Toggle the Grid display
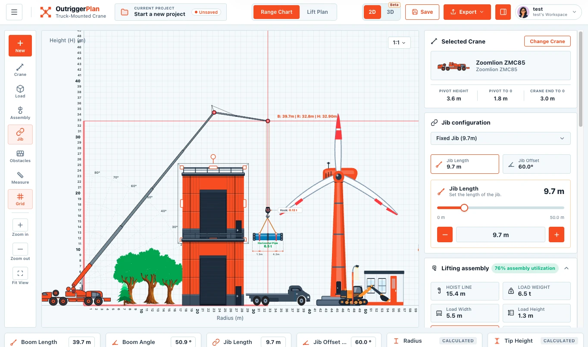Screen dimensions: 588x347 coord(20,199)
